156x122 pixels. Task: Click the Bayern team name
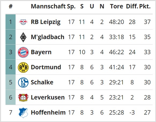41,52
